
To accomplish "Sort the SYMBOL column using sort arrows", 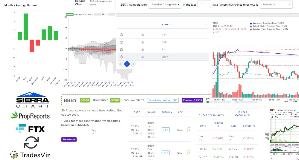I will pyautogui.click(x=206, y=25).
